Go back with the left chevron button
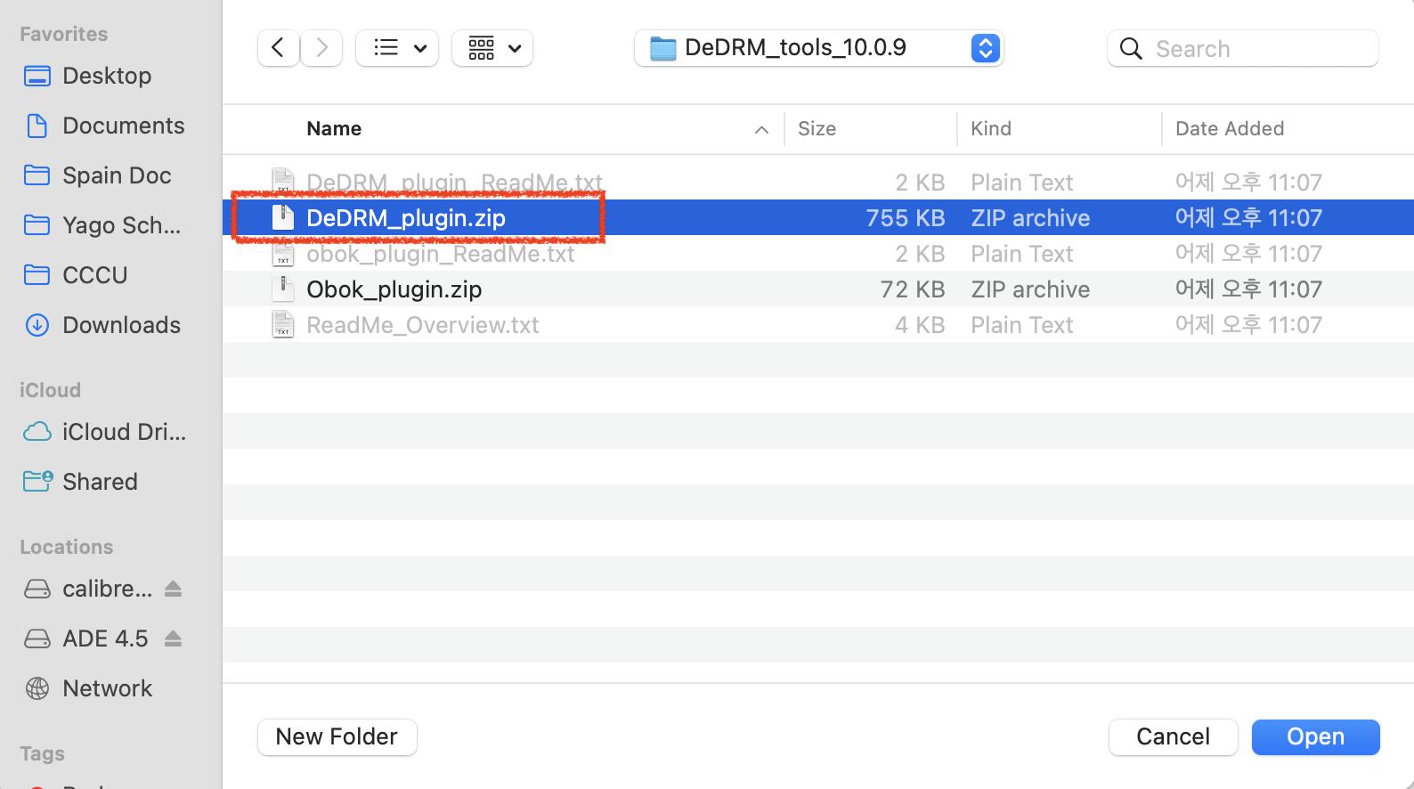 (278, 48)
